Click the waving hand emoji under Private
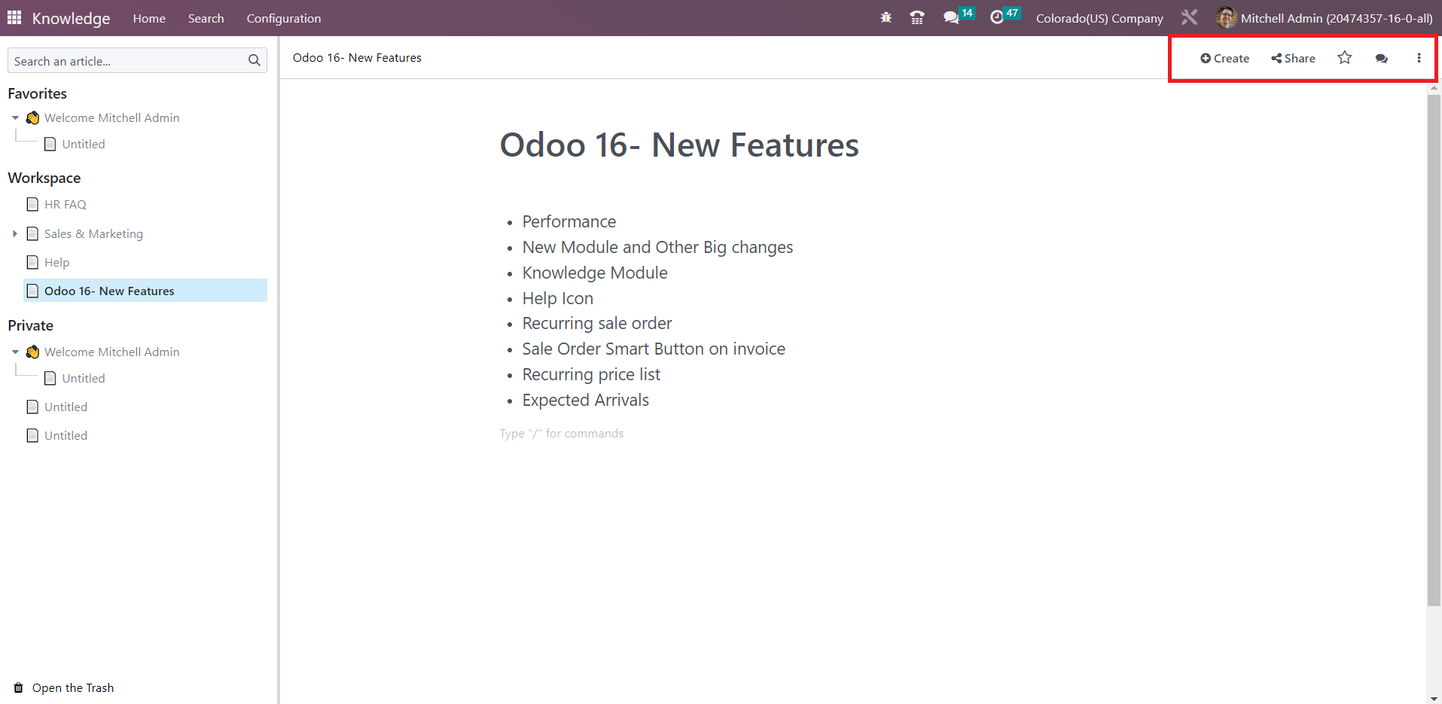Screen dimensions: 1442x704 pos(32,352)
